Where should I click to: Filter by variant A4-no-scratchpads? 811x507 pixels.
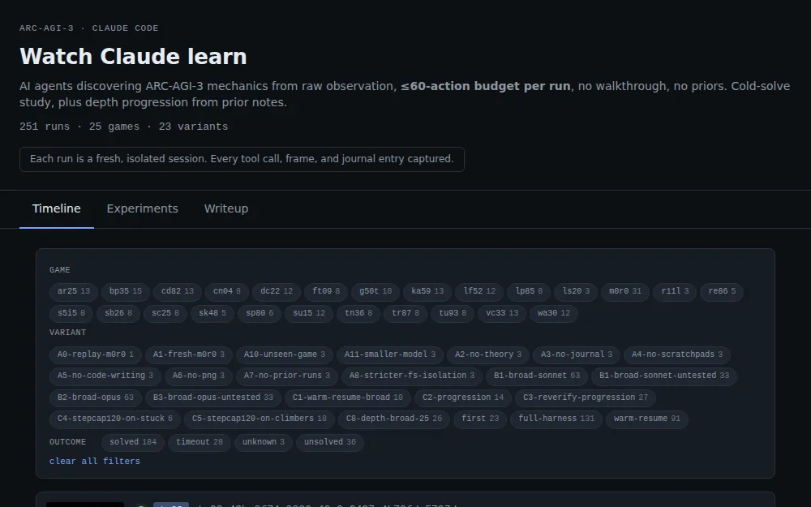(x=677, y=355)
